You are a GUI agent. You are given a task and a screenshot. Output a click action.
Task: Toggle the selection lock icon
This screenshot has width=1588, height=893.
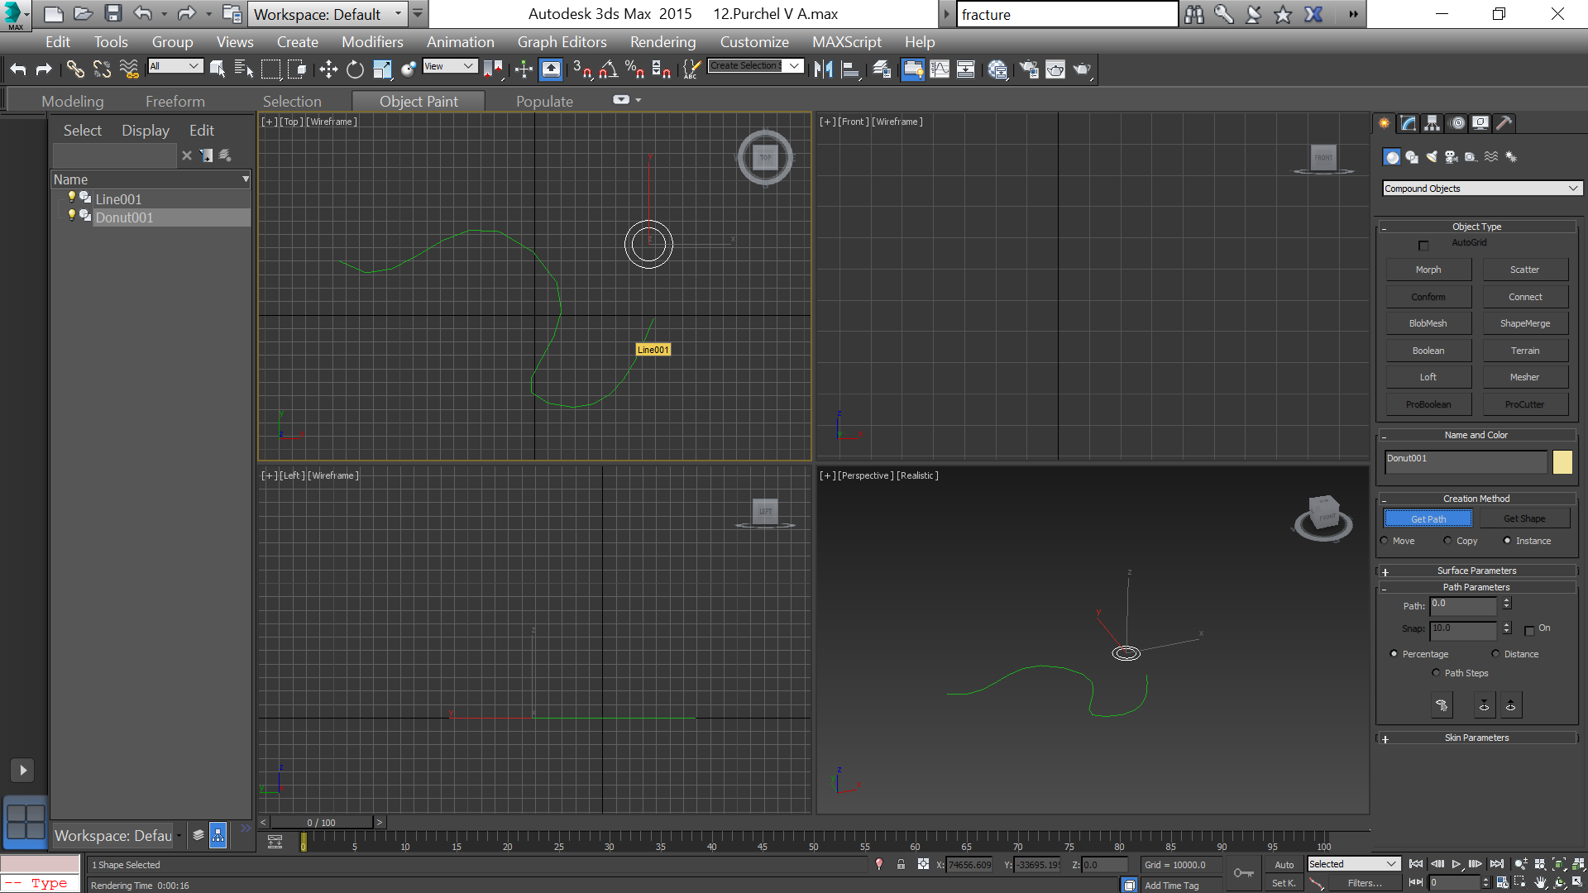click(x=901, y=864)
